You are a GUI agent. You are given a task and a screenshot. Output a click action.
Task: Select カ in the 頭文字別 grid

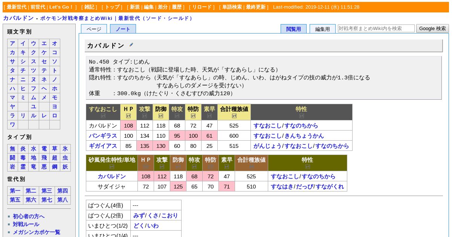point(12,52)
